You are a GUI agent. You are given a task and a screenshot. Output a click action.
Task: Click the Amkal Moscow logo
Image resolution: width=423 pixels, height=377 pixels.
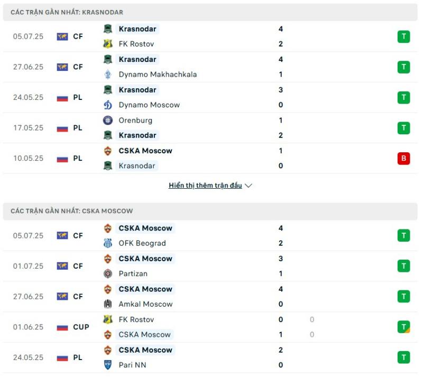coord(108,304)
